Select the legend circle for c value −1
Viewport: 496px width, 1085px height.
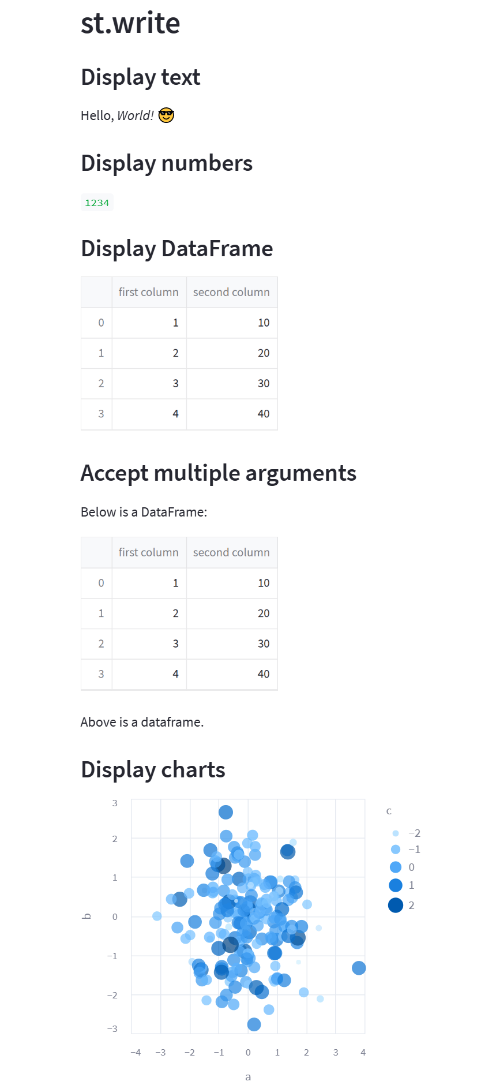396,850
